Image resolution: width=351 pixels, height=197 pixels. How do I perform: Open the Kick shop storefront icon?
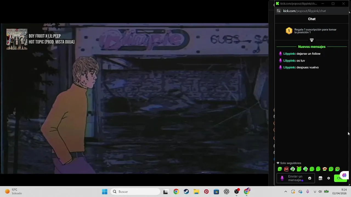320,178
